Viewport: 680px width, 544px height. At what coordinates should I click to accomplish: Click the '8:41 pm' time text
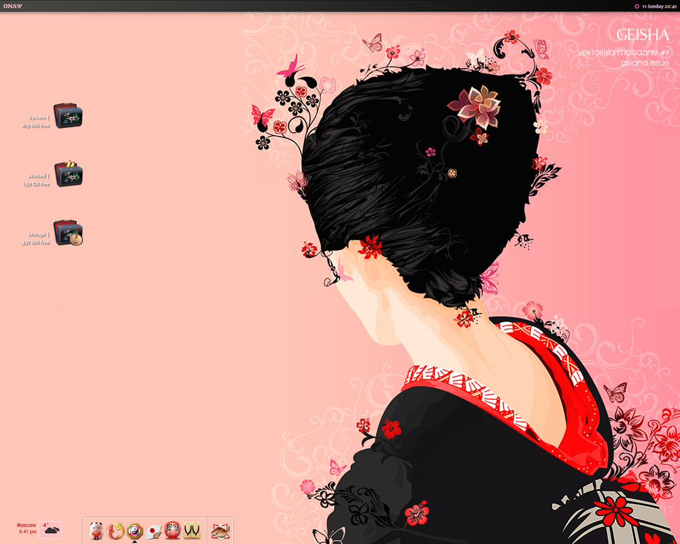(28, 532)
